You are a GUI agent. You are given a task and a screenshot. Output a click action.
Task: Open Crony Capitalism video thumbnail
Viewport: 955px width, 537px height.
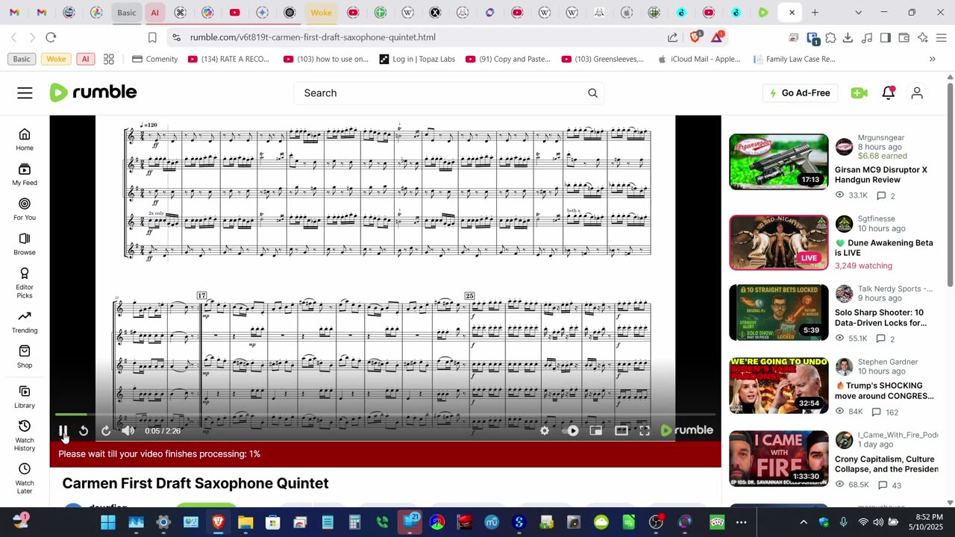(778, 459)
